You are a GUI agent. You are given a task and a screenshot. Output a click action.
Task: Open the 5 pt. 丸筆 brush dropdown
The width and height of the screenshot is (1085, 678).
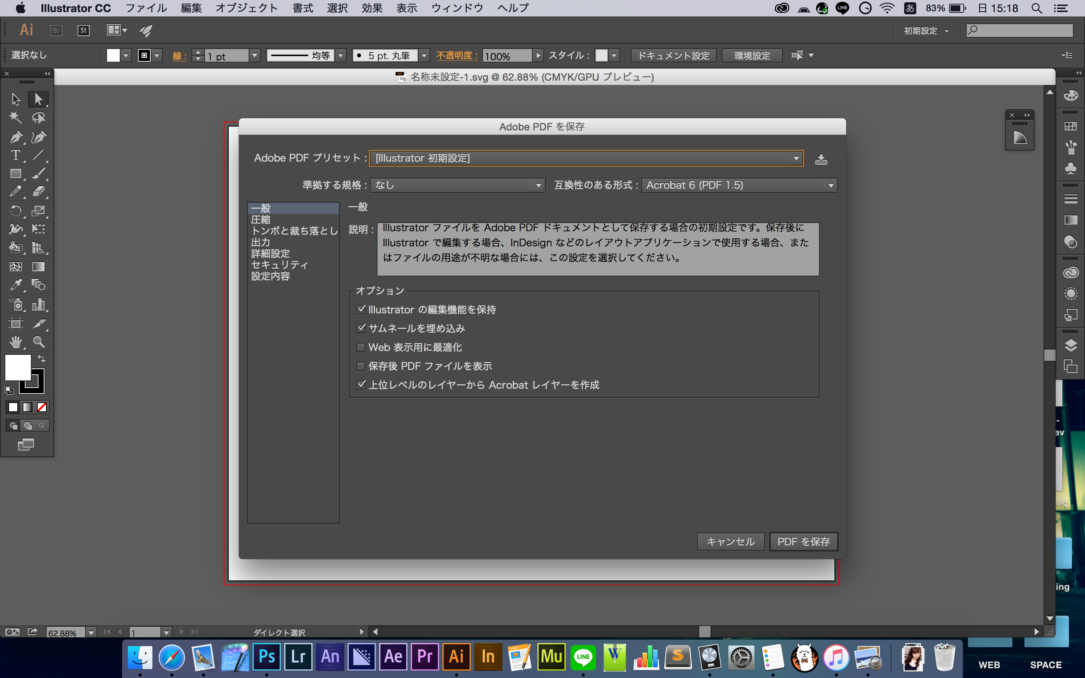(x=424, y=56)
